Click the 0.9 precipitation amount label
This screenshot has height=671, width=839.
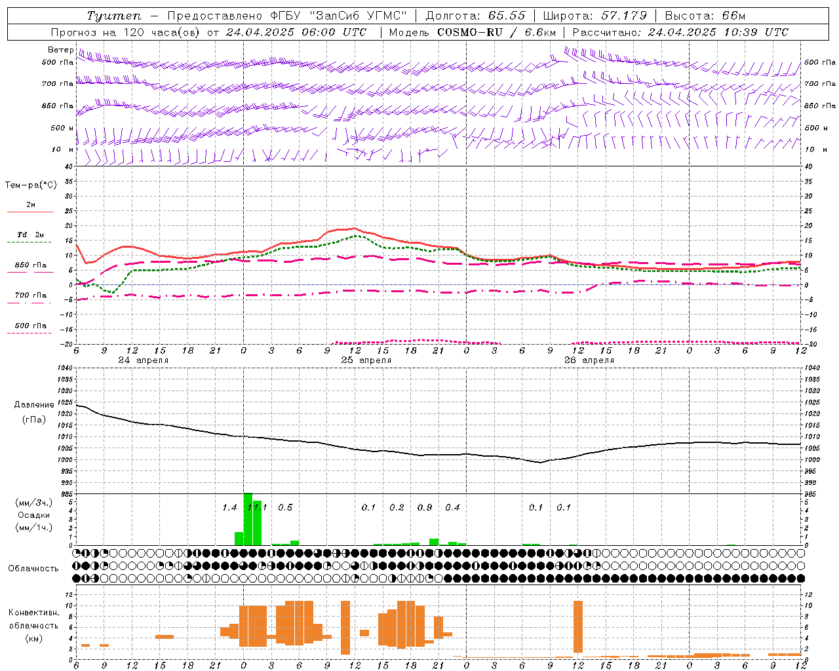click(x=425, y=507)
